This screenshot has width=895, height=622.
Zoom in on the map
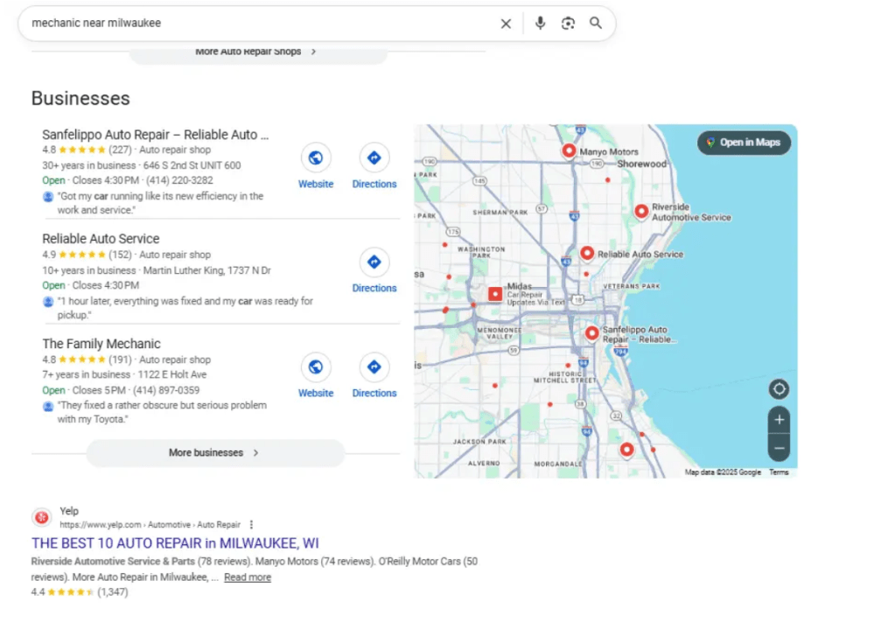pos(779,420)
